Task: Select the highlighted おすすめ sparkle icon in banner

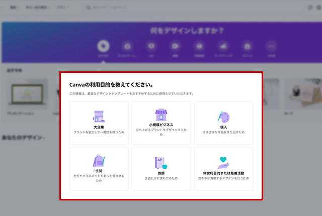Action: 103,46
